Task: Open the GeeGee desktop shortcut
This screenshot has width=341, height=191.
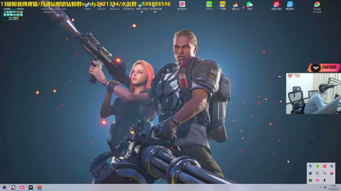Action: point(101,6)
